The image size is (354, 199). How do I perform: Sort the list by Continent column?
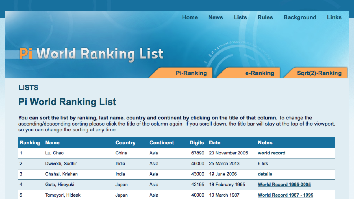162,143
